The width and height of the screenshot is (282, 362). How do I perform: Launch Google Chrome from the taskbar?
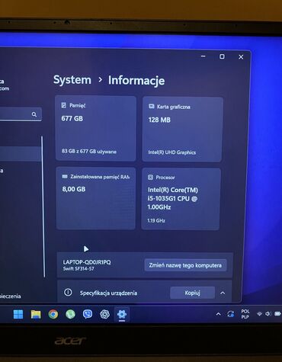click(x=53, y=314)
